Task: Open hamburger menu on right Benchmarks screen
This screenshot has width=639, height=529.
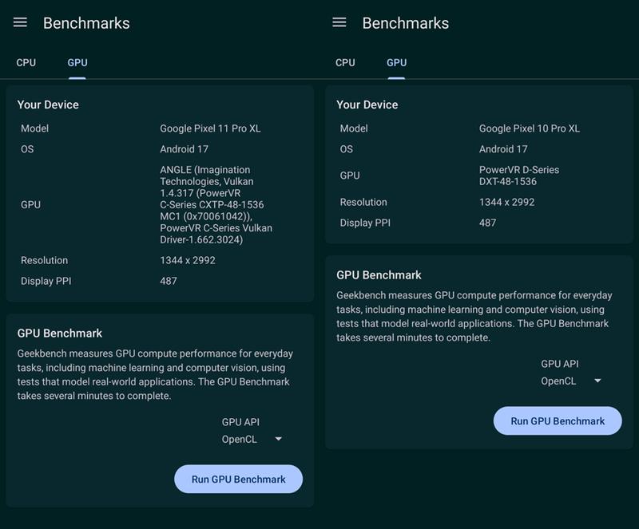Action: [x=339, y=23]
